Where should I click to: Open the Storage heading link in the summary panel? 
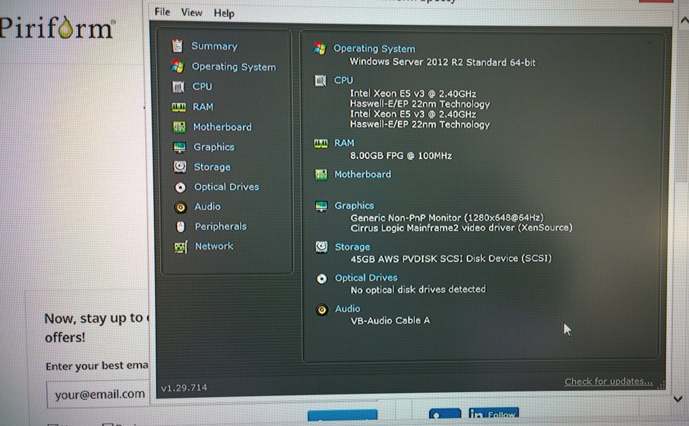pyautogui.click(x=353, y=247)
